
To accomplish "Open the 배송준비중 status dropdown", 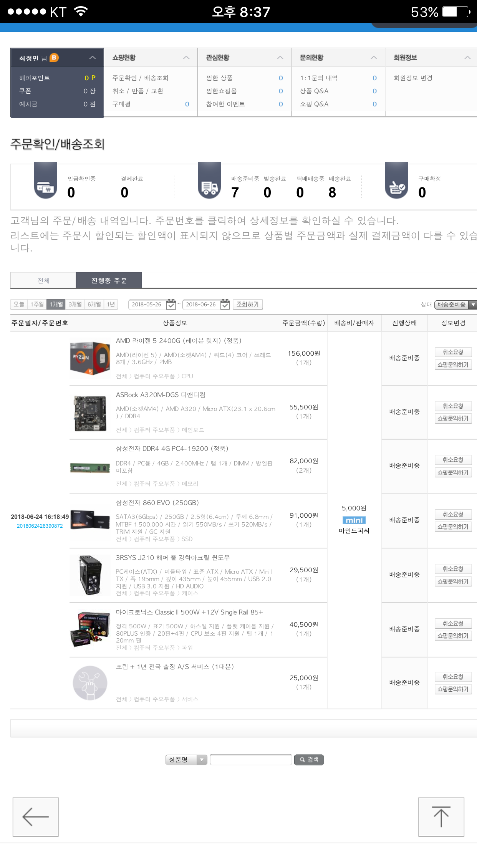I will [455, 305].
